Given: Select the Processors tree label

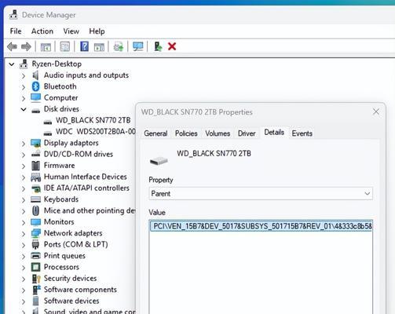Looking at the screenshot, I should coord(61,267).
